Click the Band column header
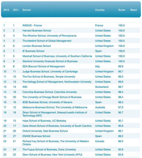142x158 pixels. tap(134, 10)
